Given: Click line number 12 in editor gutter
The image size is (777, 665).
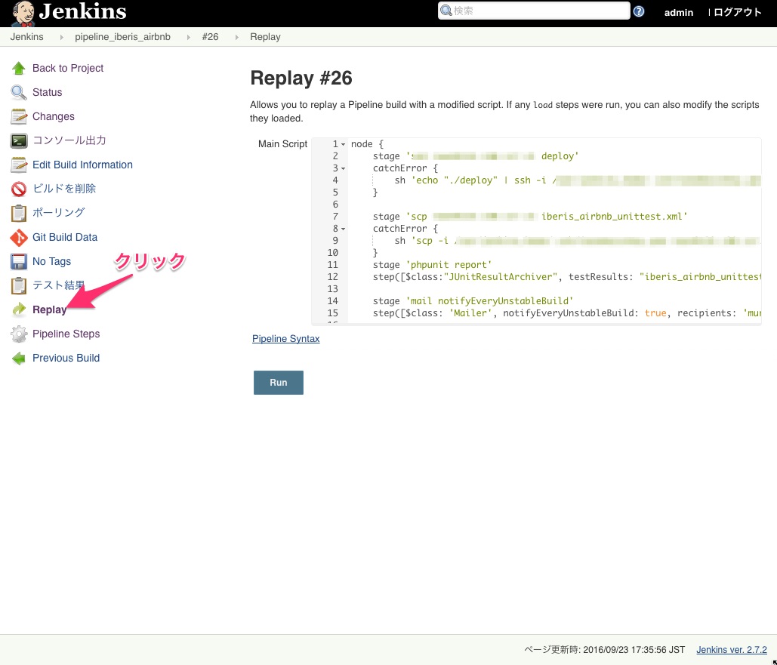Looking at the screenshot, I should (332, 276).
